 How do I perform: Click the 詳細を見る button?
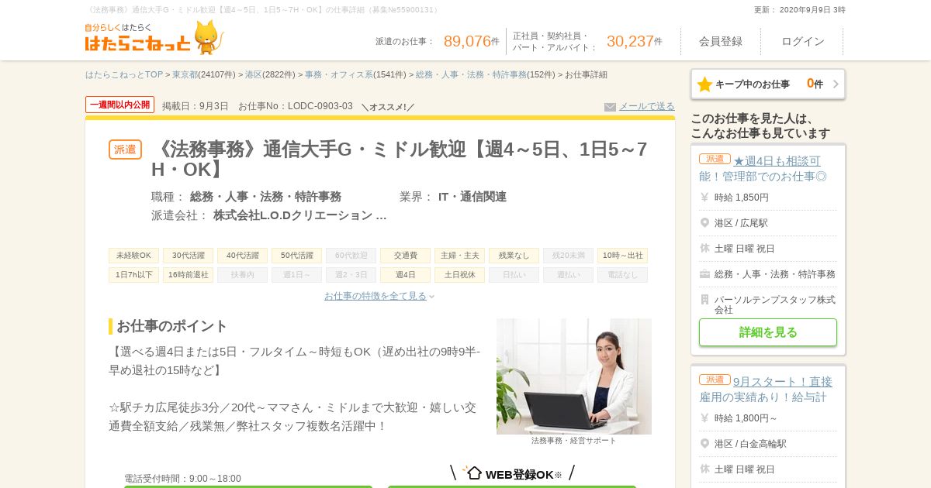(x=768, y=332)
